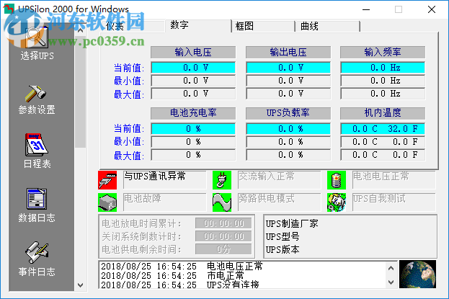Click 关闭系统倒数计时 time value

pos(223,236)
